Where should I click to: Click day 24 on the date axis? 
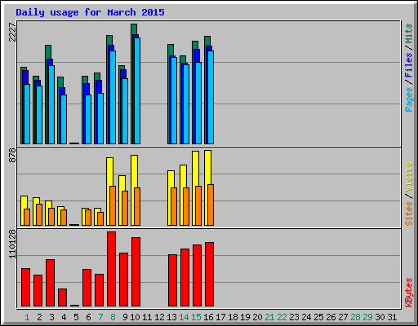306,317
